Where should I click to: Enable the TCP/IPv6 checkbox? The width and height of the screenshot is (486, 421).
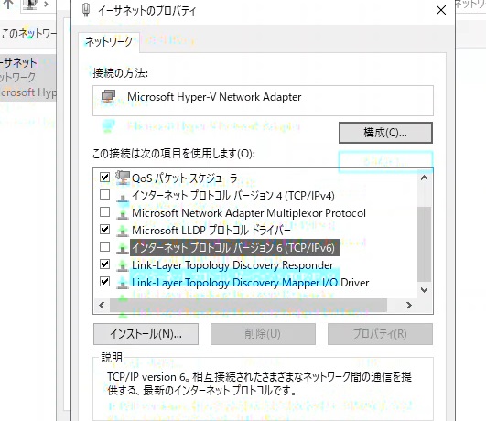104,247
